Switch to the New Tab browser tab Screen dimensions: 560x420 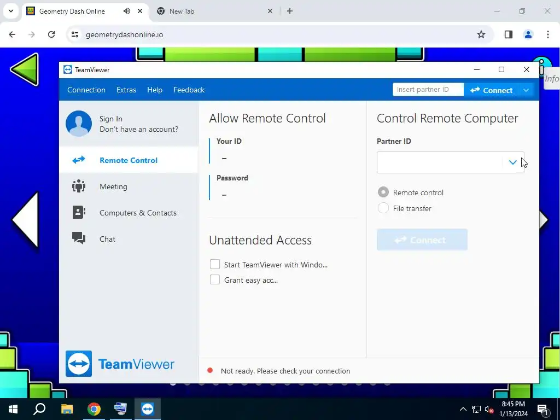click(182, 11)
